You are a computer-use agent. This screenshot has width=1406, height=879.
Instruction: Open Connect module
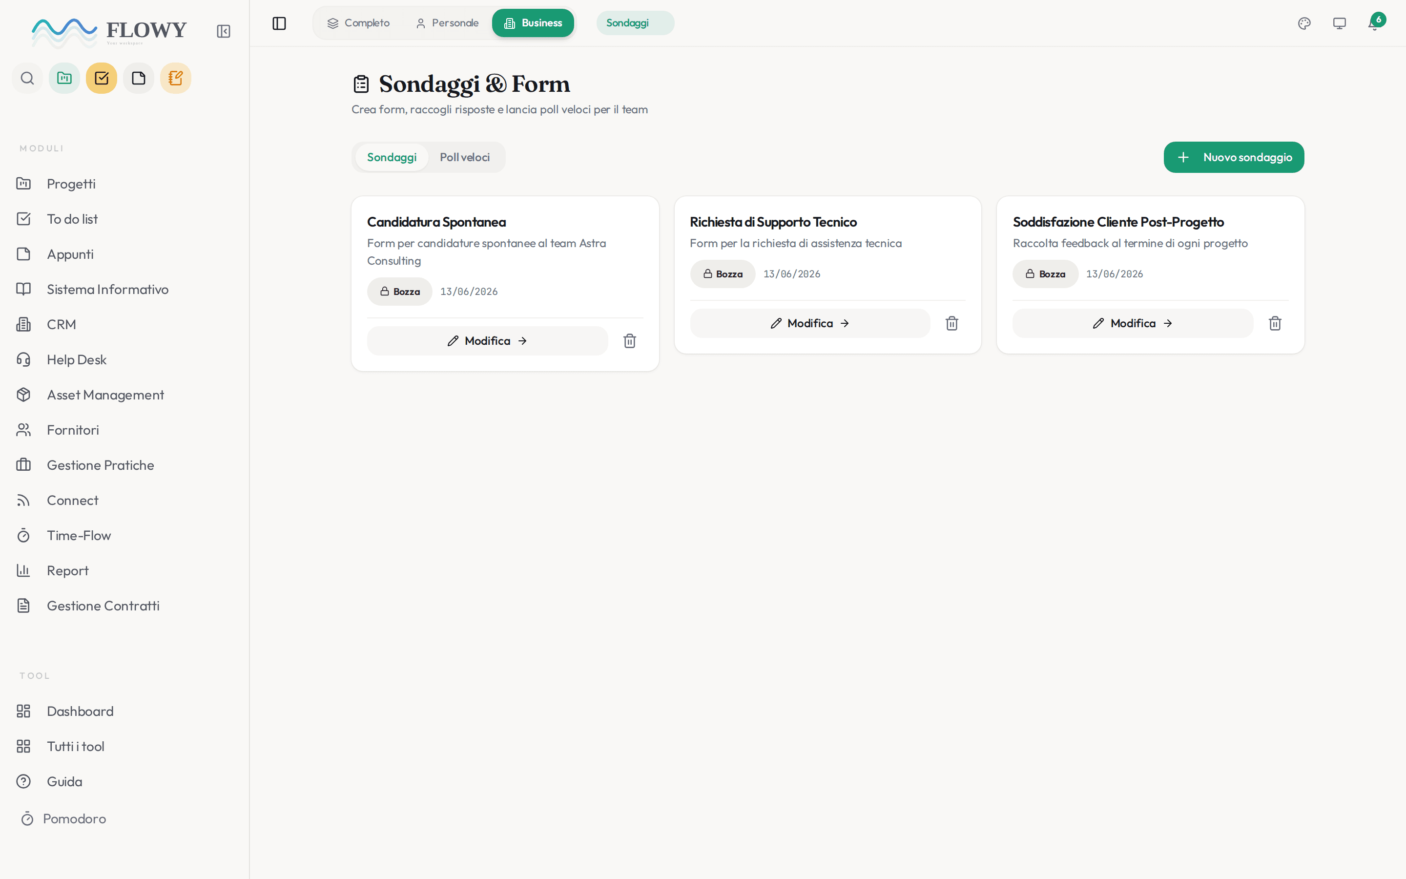click(x=124, y=501)
